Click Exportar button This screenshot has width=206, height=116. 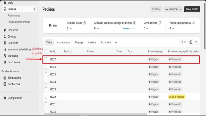156,9
